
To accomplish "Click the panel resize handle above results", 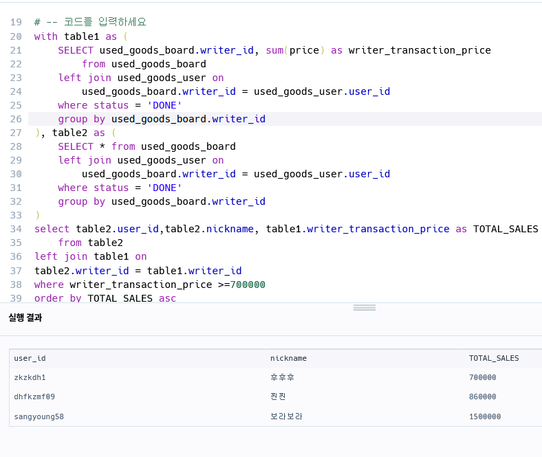I will 365,307.
